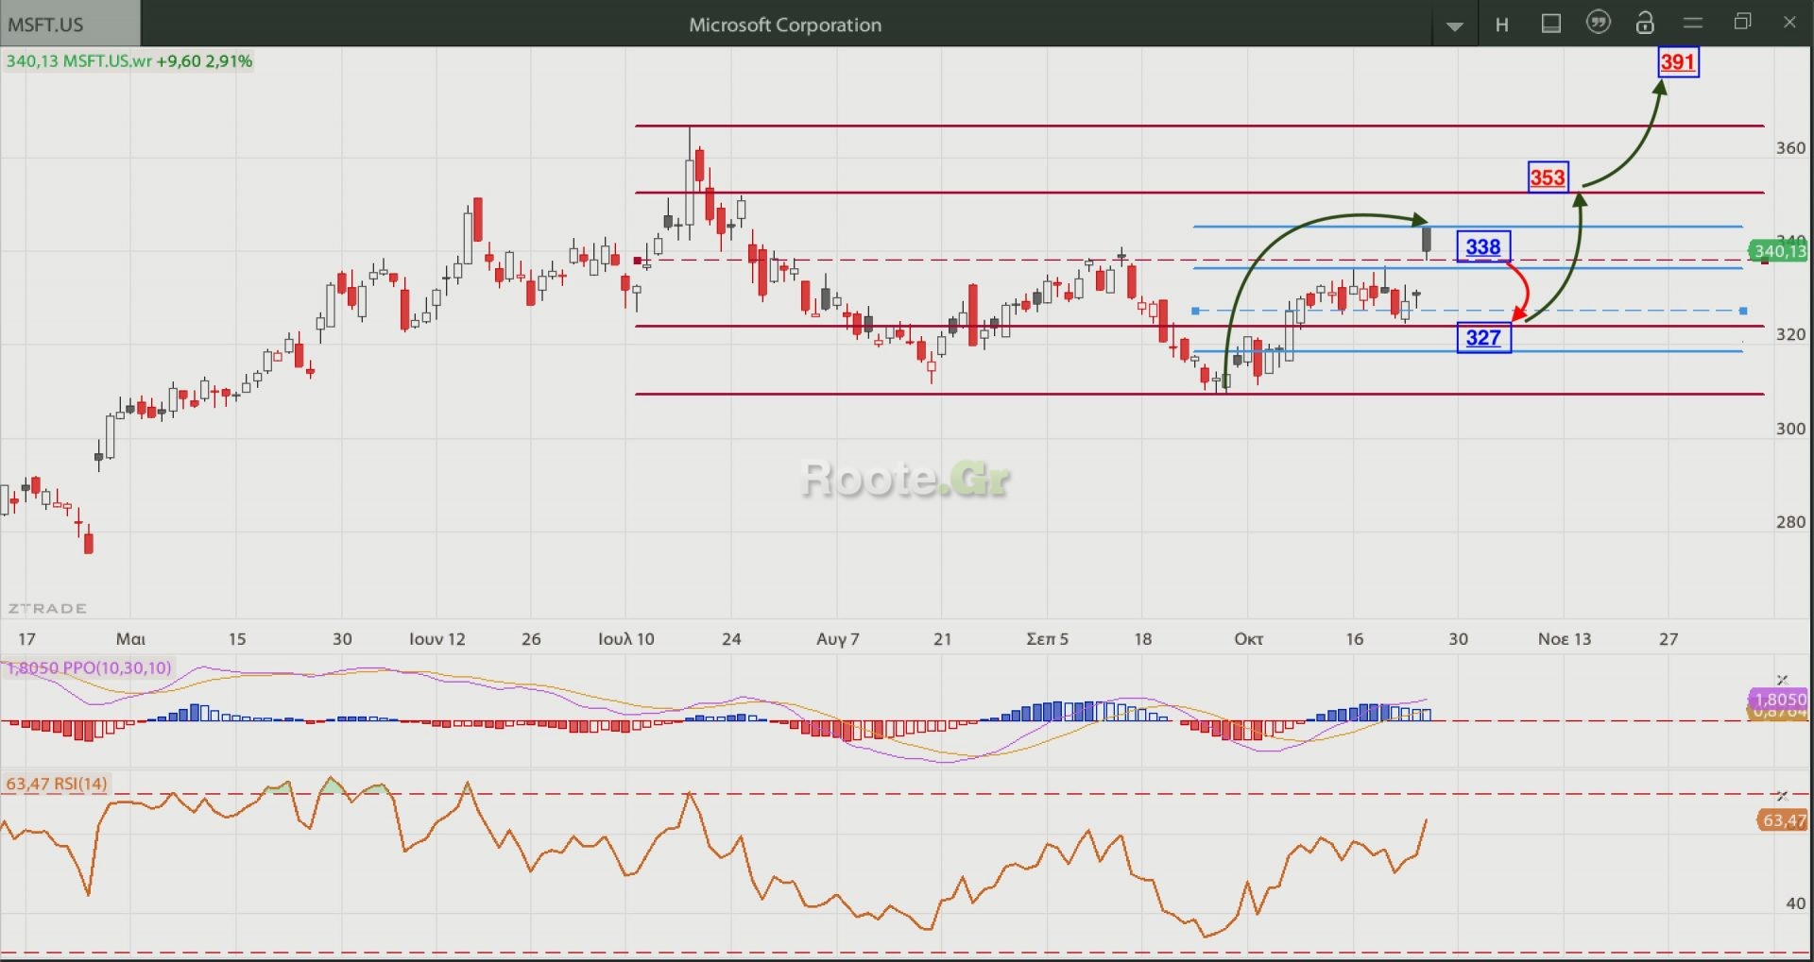
Task: Expand the dropdown arrow beside Microsoft Corporation
Action: 1454,25
